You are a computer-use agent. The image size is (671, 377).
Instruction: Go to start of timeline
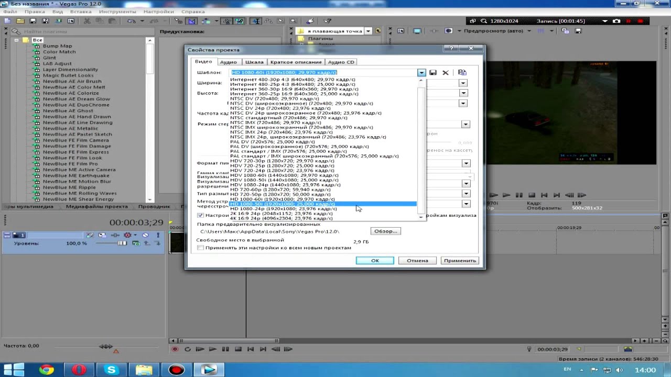251,349
